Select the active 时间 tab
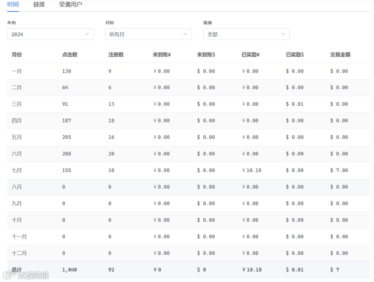The width and height of the screenshot is (374, 282). (13, 5)
